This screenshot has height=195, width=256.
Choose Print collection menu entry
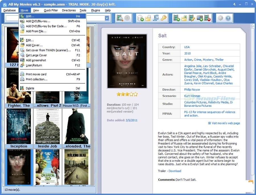tap(36, 79)
